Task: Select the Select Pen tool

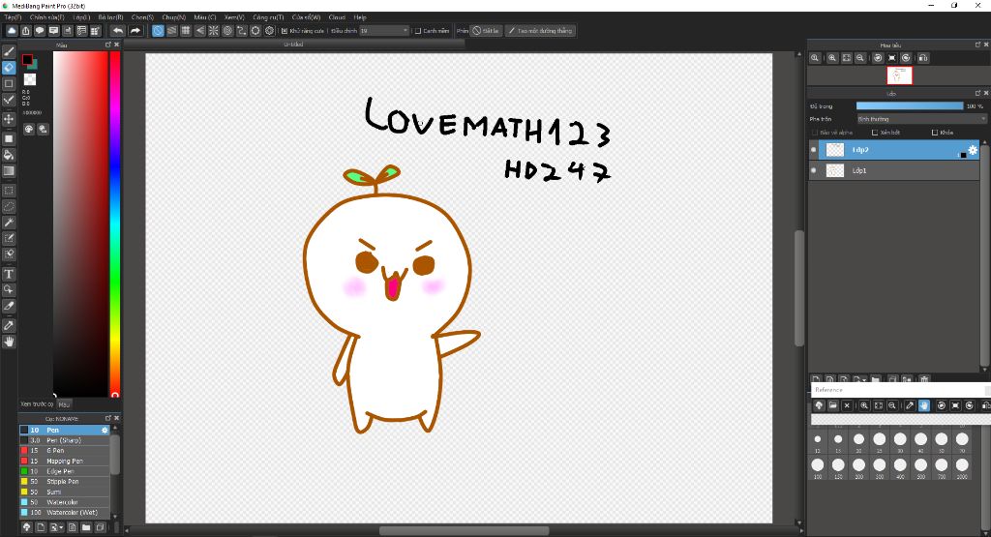Action: point(9,238)
